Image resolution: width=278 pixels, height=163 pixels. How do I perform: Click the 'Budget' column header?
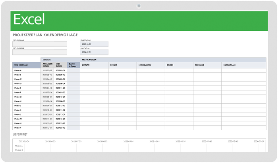click(x=122, y=65)
